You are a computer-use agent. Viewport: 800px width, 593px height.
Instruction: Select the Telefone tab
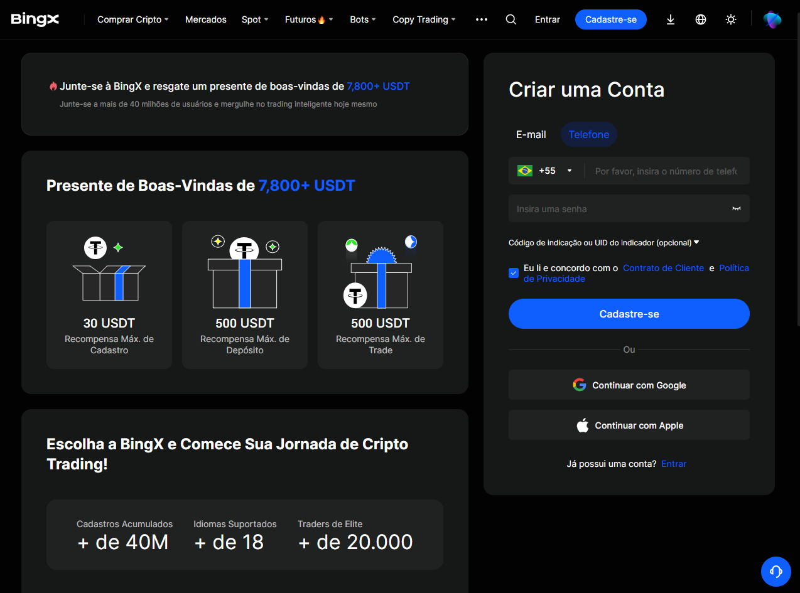click(589, 134)
